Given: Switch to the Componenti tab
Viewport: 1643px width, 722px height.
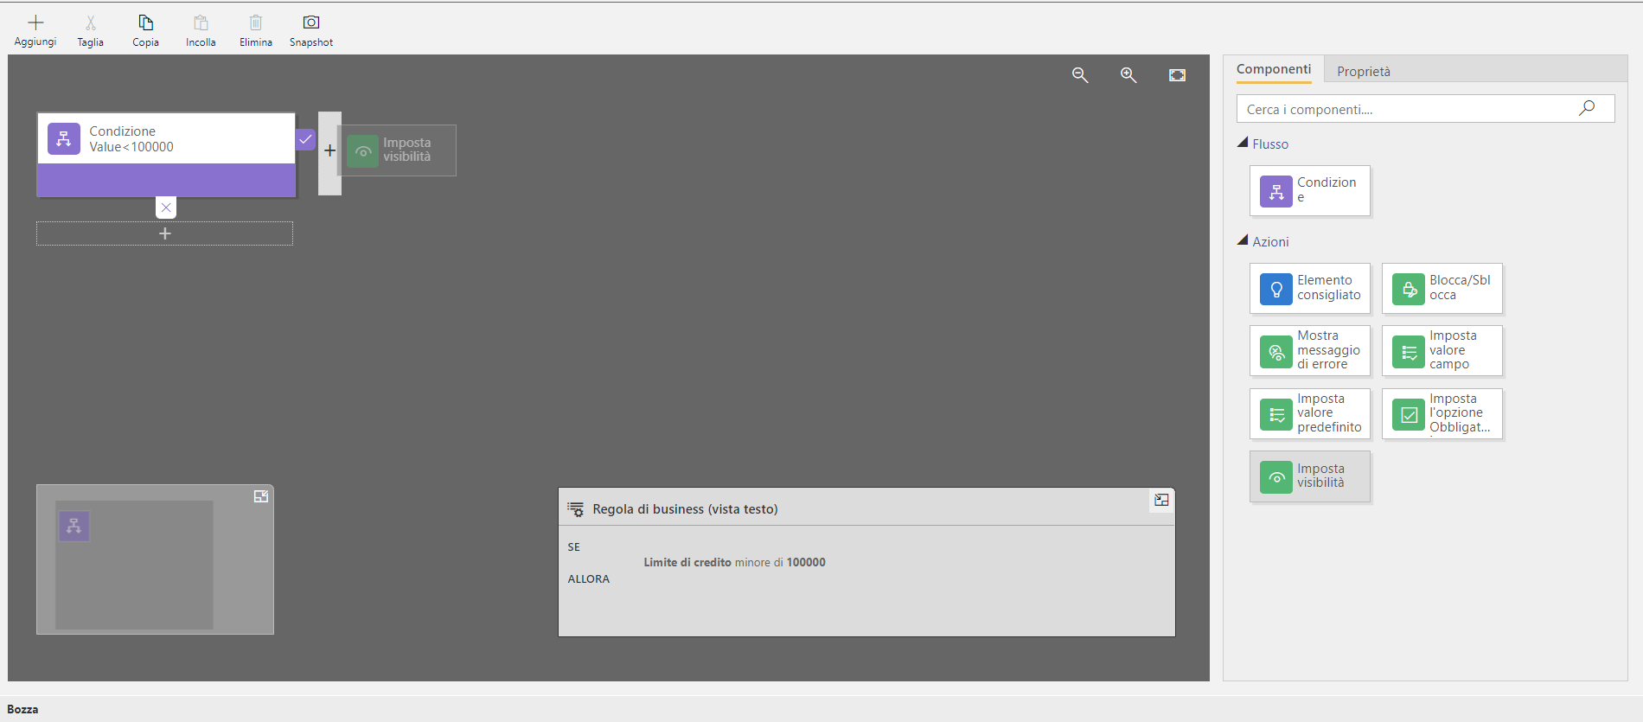Looking at the screenshot, I should click(1274, 69).
